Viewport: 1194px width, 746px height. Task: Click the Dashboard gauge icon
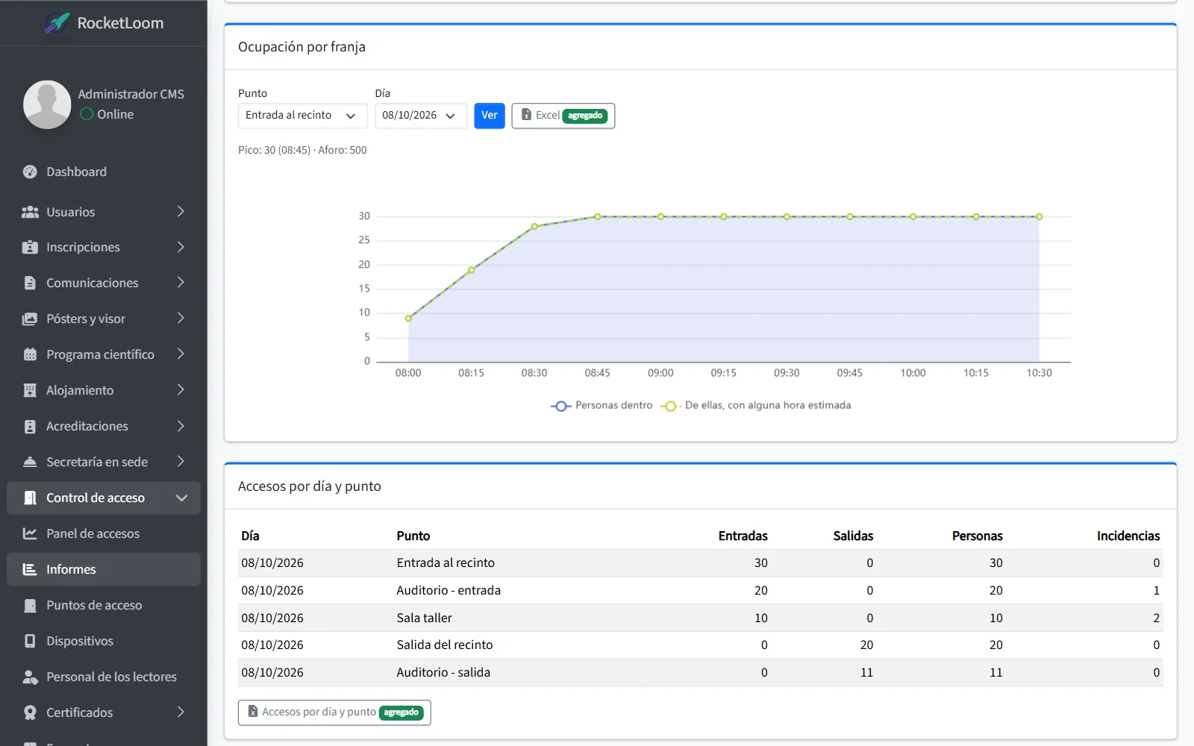pos(30,172)
